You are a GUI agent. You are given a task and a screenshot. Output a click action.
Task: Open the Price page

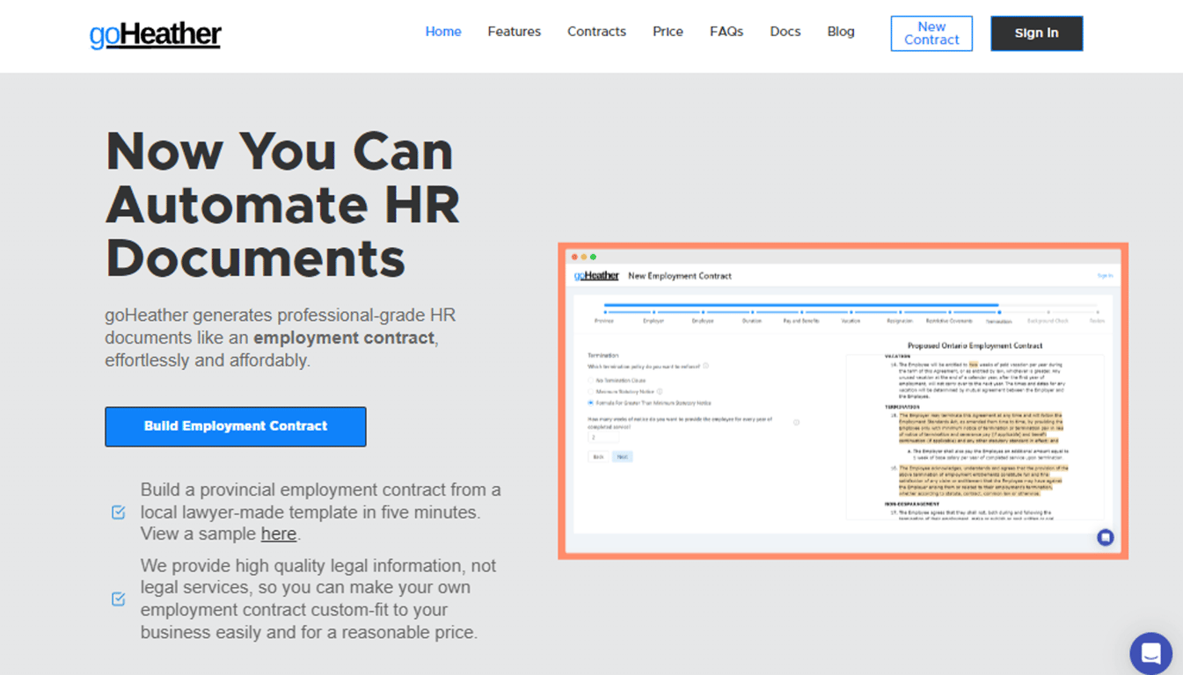click(668, 32)
